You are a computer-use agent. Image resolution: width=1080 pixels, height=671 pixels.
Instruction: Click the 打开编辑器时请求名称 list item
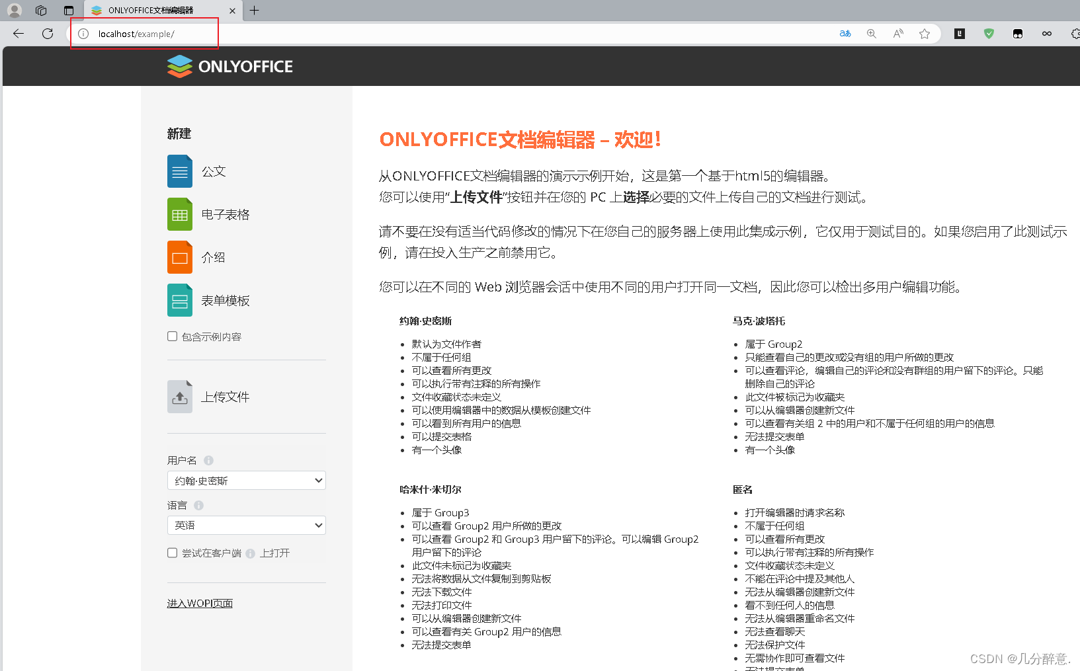(x=795, y=512)
